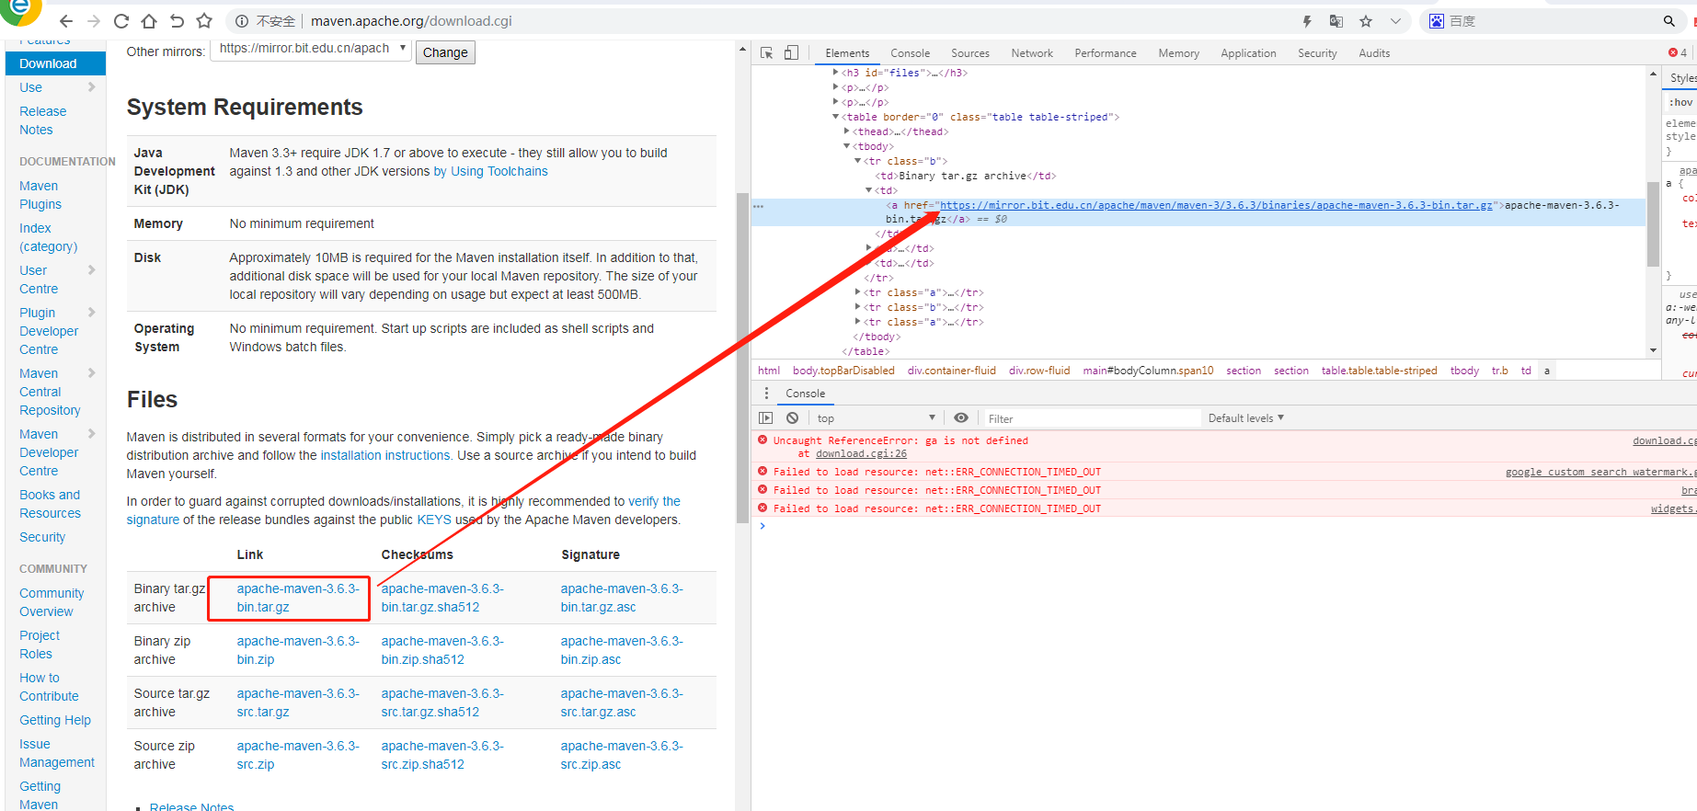
Task: Click the Baidu paw icon in search box
Action: pos(1436,21)
